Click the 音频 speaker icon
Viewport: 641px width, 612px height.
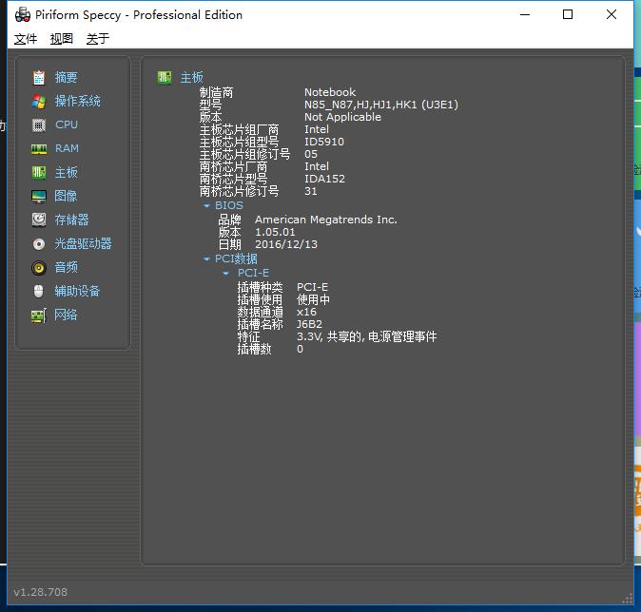click(x=39, y=268)
